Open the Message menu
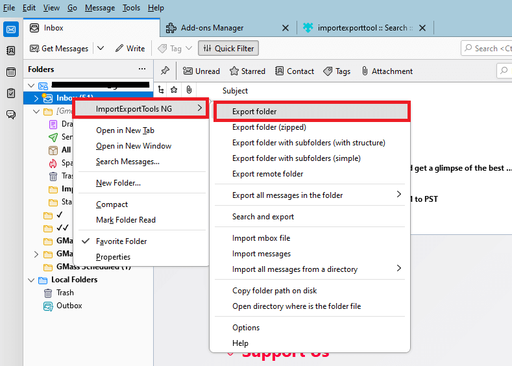Screen dimensions: 512x366 point(100,8)
